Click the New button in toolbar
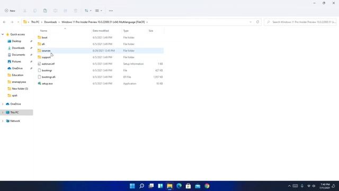Image resolution: width=339 pixels, height=191 pixels. tap(10, 11)
